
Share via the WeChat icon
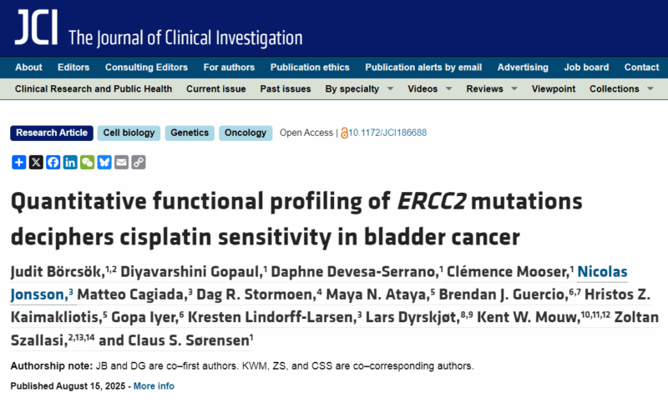[x=87, y=162]
